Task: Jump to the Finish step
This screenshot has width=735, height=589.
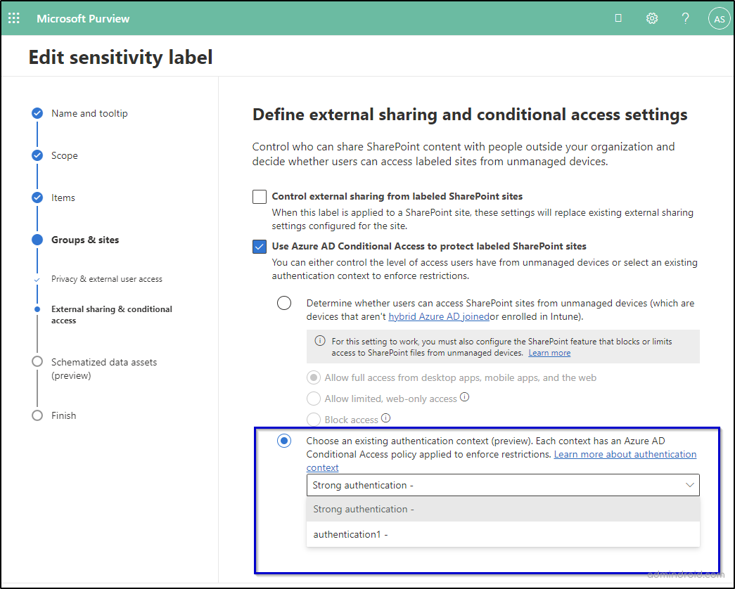Action: coord(63,415)
